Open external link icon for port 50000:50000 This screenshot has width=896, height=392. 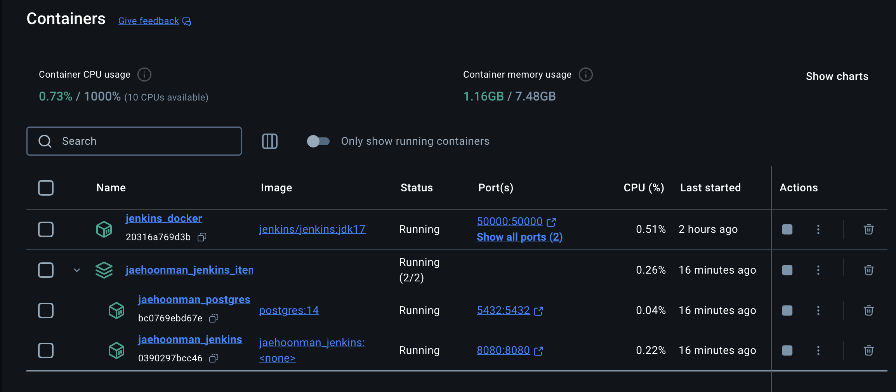551,222
